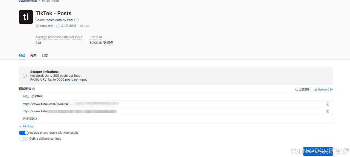This screenshot has width=350, height=157.
Task: Click the info icon next to 公共网络数据
Action: (x=58, y=26)
